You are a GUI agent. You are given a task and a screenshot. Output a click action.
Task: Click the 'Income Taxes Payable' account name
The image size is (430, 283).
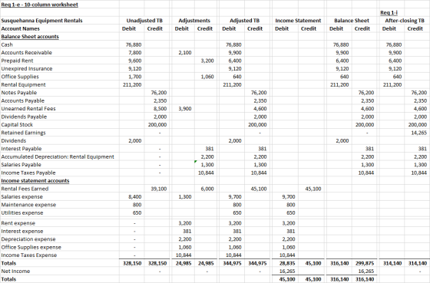(x=28, y=173)
